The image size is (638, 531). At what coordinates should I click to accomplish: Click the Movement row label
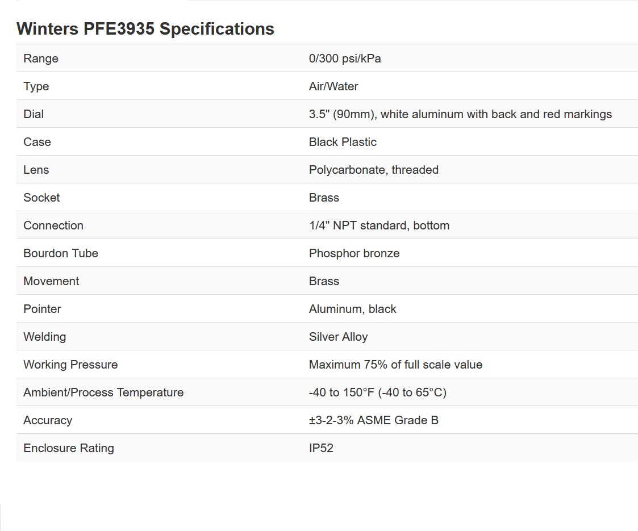click(51, 281)
